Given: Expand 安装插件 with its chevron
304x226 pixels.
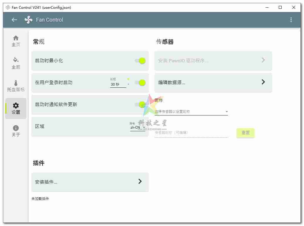Looking at the screenshot, I should (x=140, y=182).
